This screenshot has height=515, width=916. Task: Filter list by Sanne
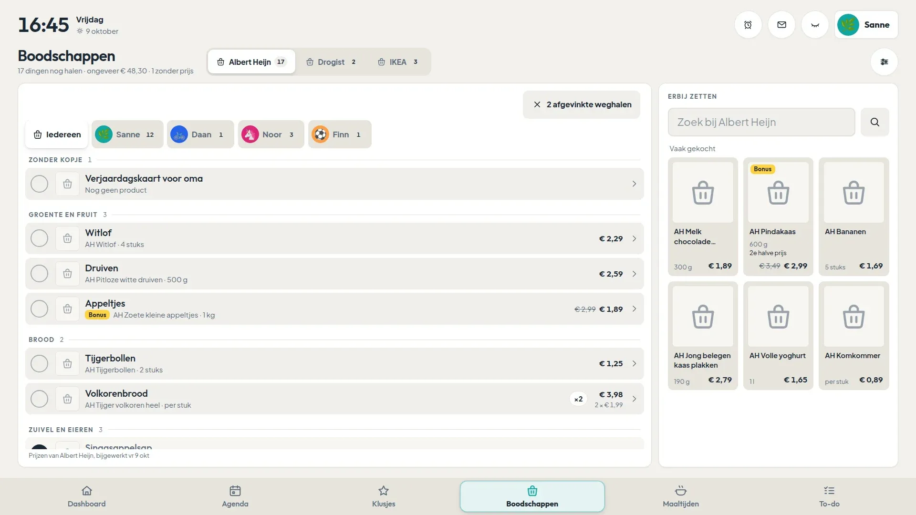point(127,134)
